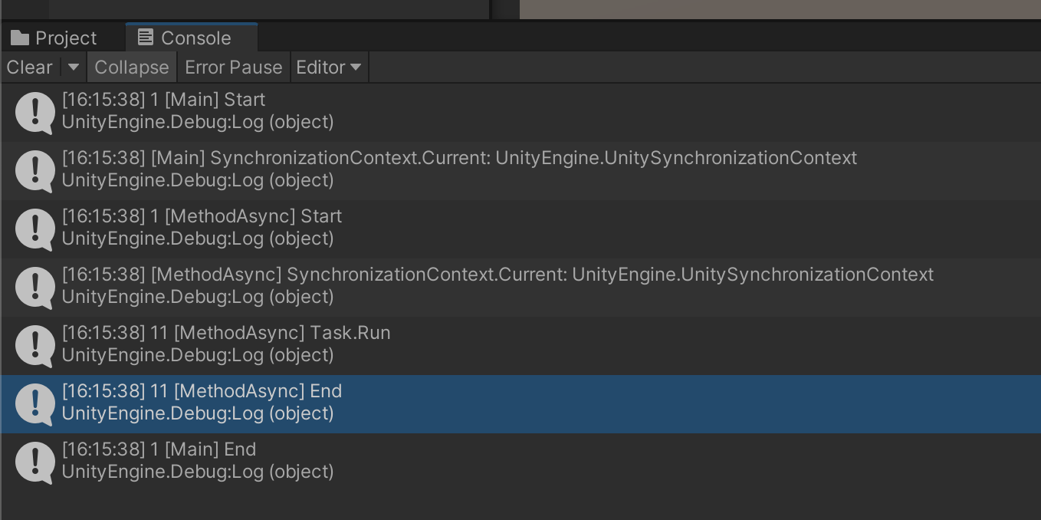Click info icon of '[MethodAsync] End' log
Image resolution: width=1041 pixels, height=520 pixels.
tap(35, 403)
